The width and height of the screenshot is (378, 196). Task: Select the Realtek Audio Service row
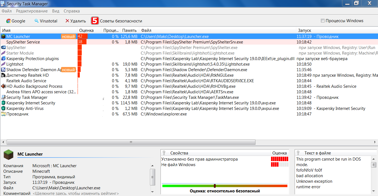pos(189,81)
